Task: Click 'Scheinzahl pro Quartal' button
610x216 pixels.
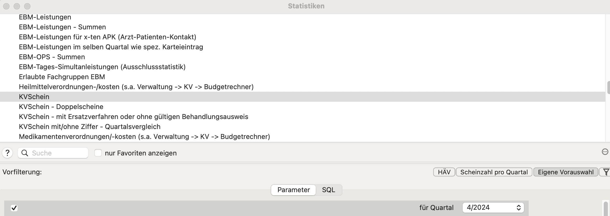Action: point(494,172)
